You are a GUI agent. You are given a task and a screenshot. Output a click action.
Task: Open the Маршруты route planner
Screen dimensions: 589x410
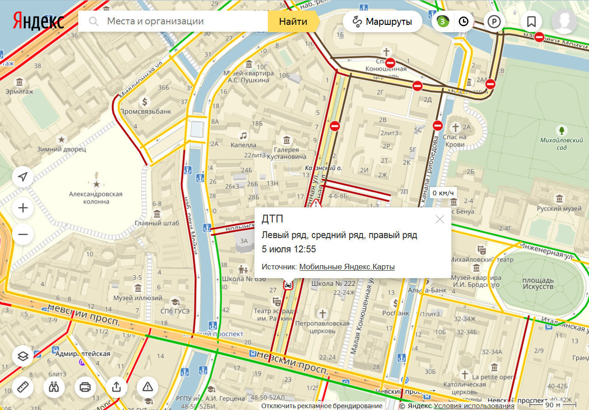click(382, 21)
